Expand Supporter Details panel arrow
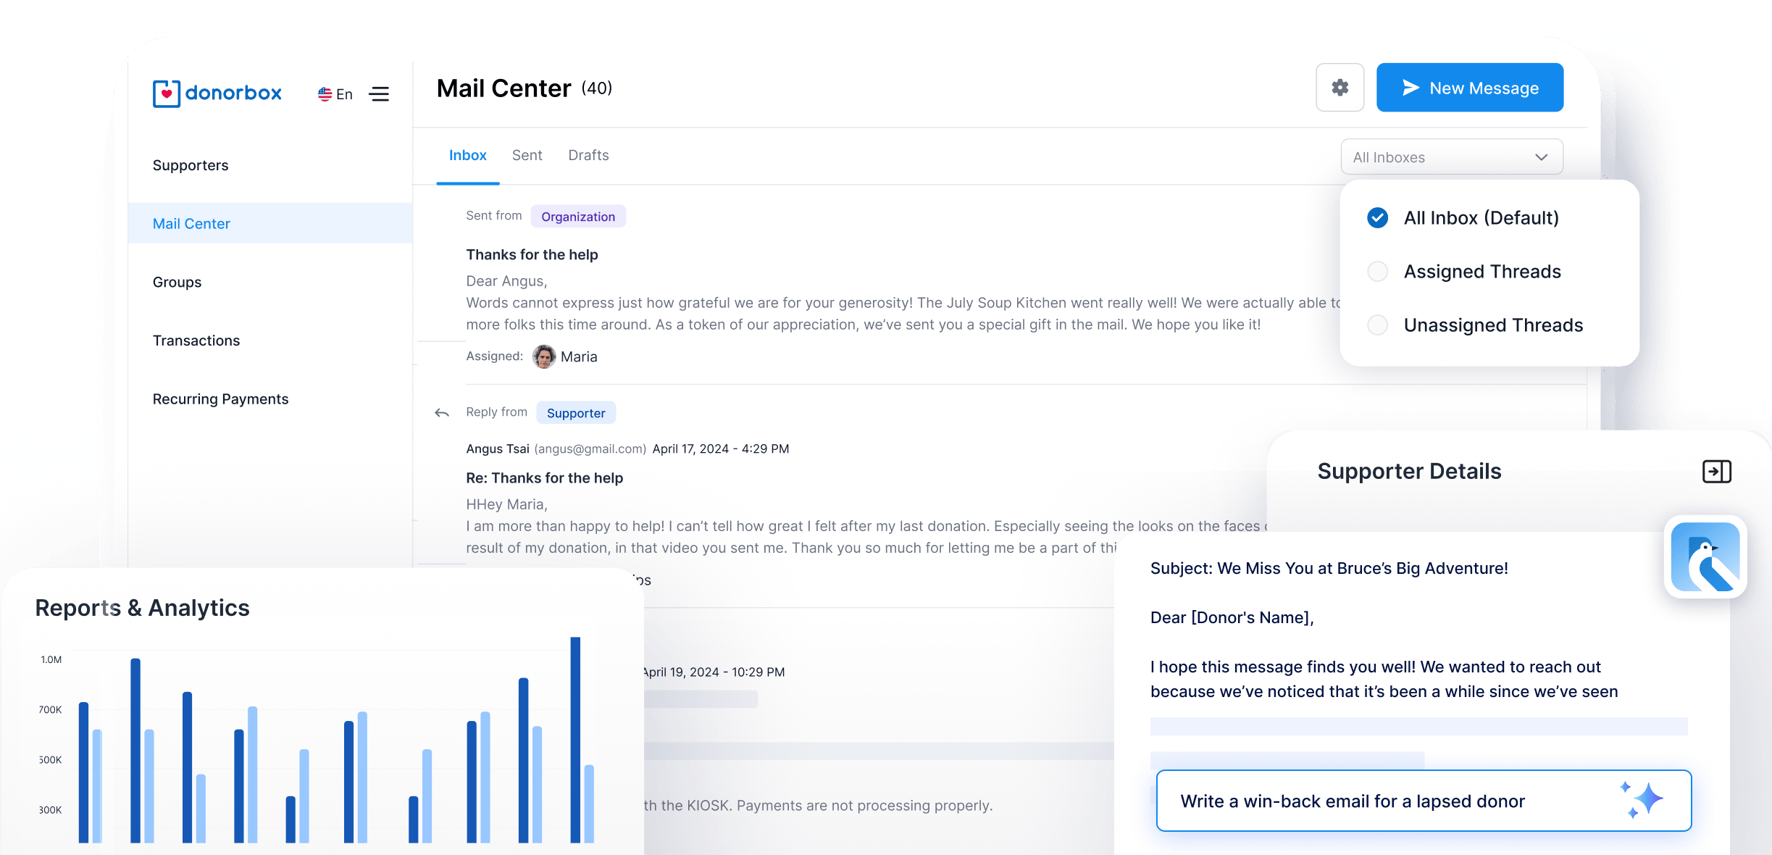 [1717, 472]
